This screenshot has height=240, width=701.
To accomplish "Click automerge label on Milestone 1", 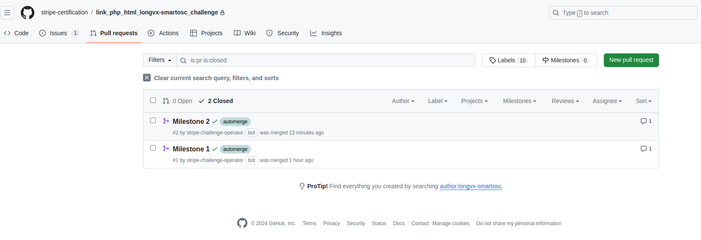I will click(235, 149).
